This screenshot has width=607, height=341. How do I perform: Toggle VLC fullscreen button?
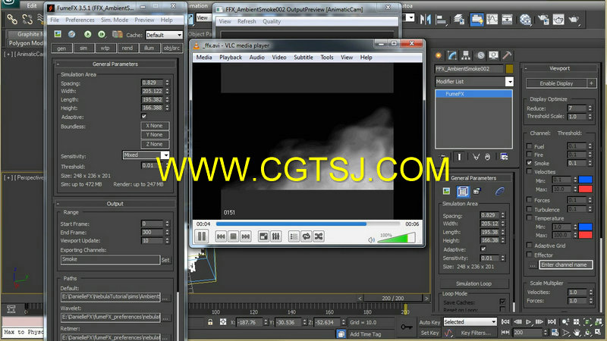coord(263,236)
